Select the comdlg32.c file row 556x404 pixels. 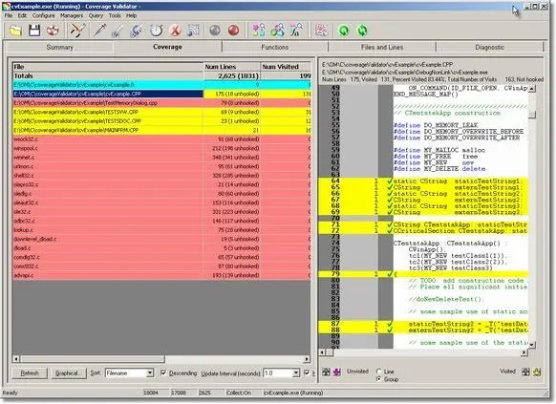(x=161, y=257)
